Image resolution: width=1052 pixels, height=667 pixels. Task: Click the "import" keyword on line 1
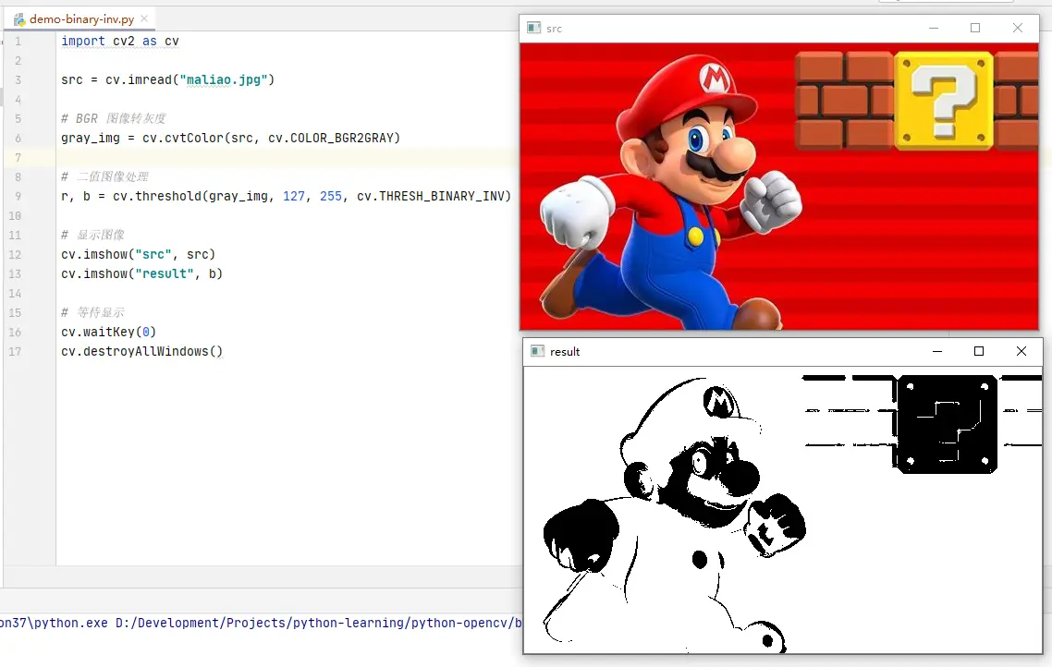(83, 41)
